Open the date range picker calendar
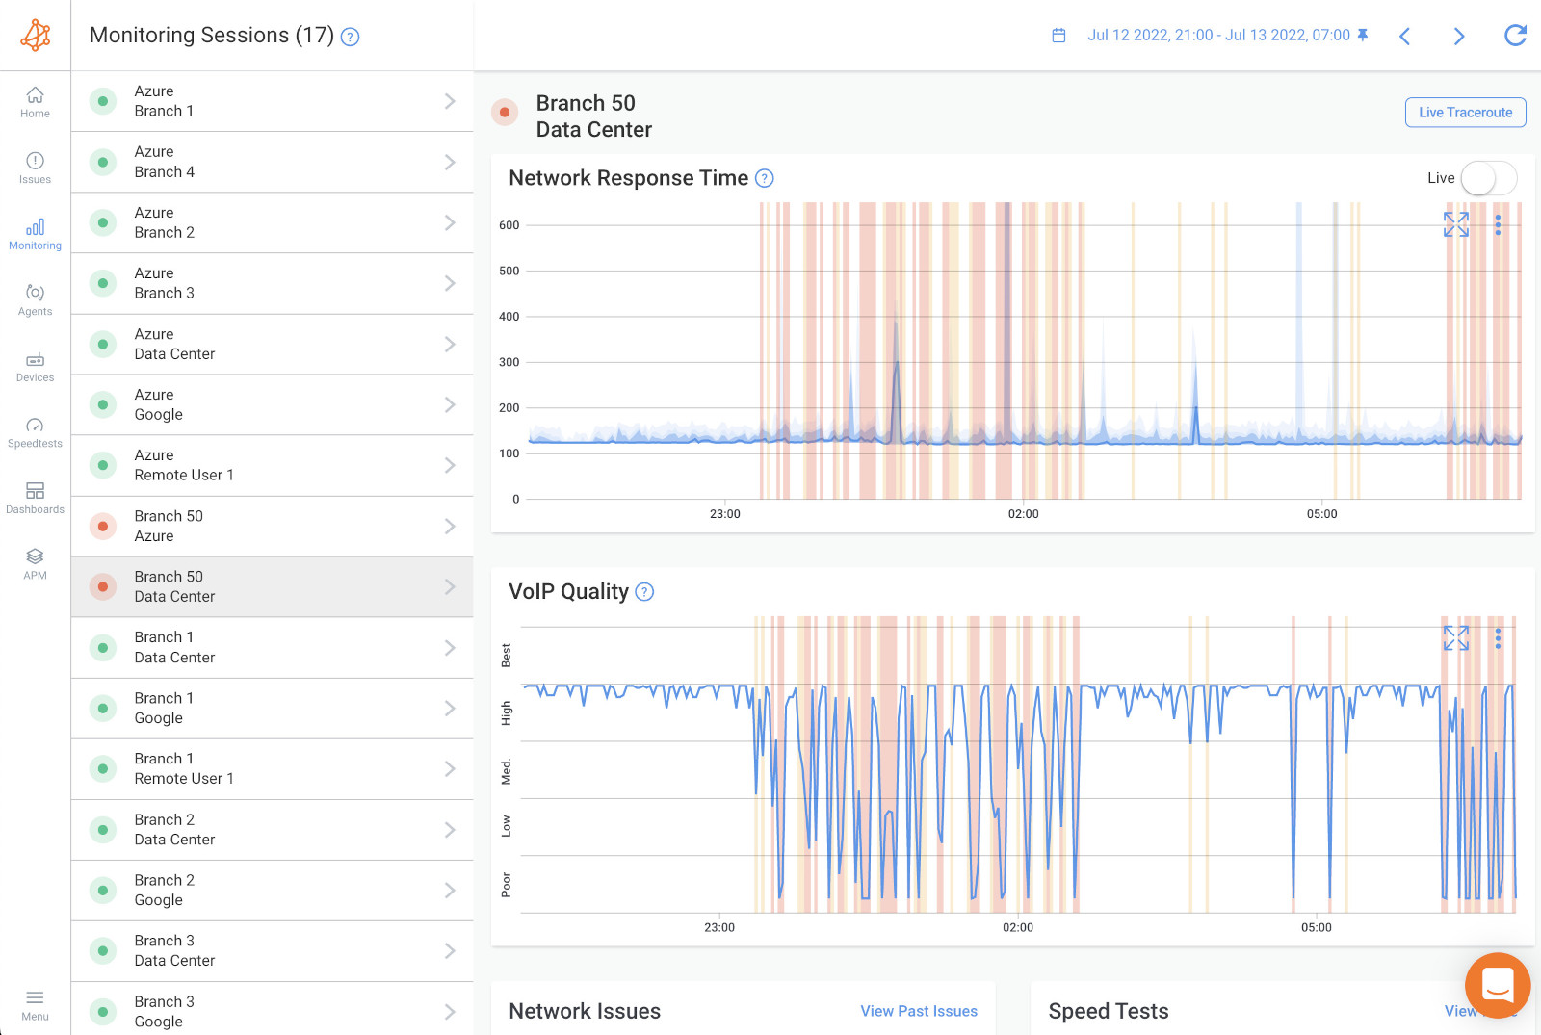The height and width of the screenshot is (1035, 1541). point(1058,35)
